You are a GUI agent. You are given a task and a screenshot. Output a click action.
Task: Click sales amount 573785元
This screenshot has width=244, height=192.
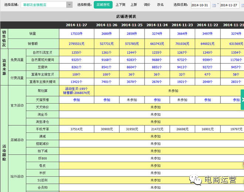132,44
